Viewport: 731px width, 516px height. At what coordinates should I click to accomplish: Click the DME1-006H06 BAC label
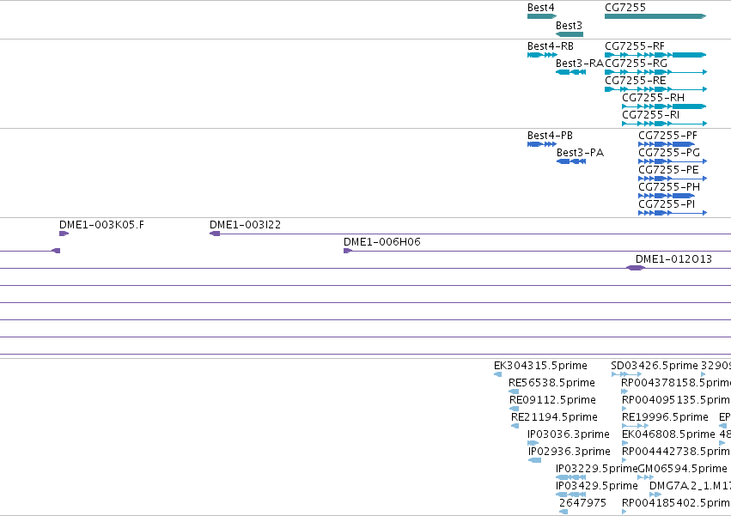381,242
